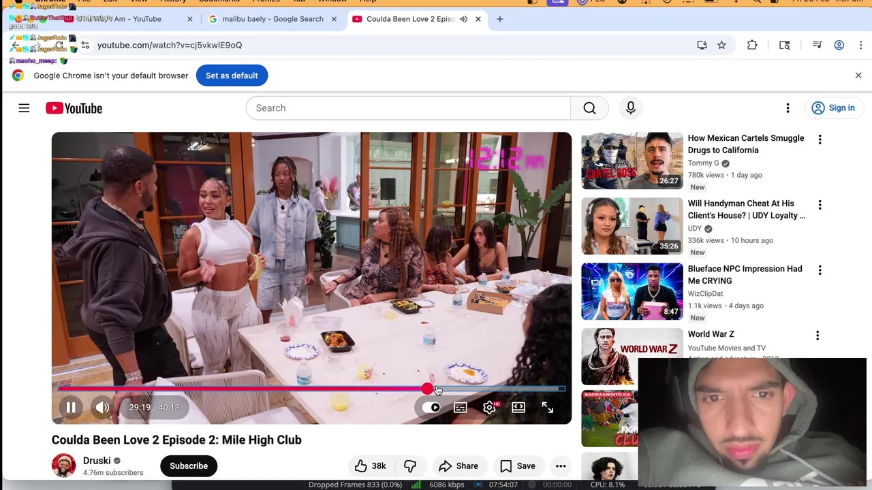Viewport: 872px width, 490px height.
Task: Click the youtube.com URL address bar
Action: tap(170, 45)
